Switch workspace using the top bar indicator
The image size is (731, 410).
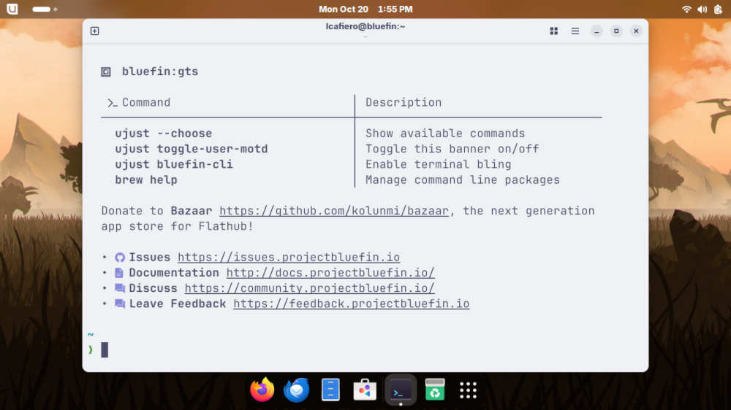[44, 9]
